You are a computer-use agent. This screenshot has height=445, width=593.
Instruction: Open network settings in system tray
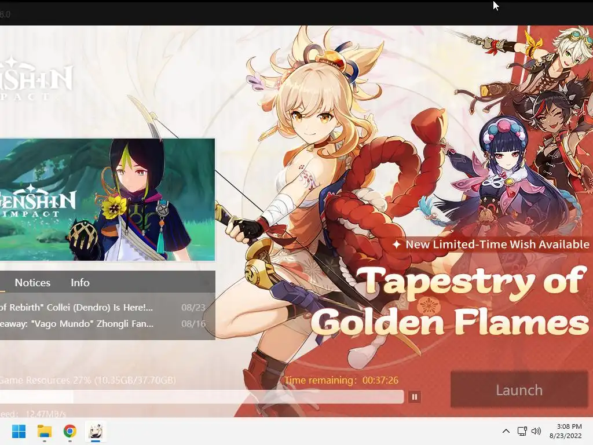(522, 431)
